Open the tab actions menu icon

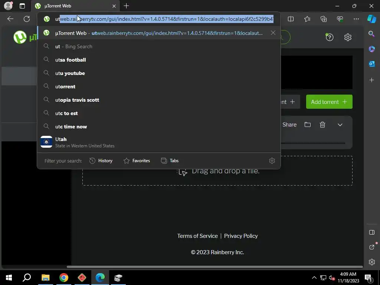coord(22,6)
